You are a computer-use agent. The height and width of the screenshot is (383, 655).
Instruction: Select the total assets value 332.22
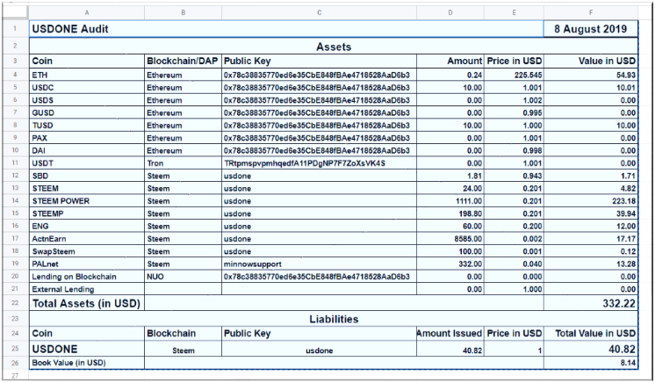(x=591, y=303)
